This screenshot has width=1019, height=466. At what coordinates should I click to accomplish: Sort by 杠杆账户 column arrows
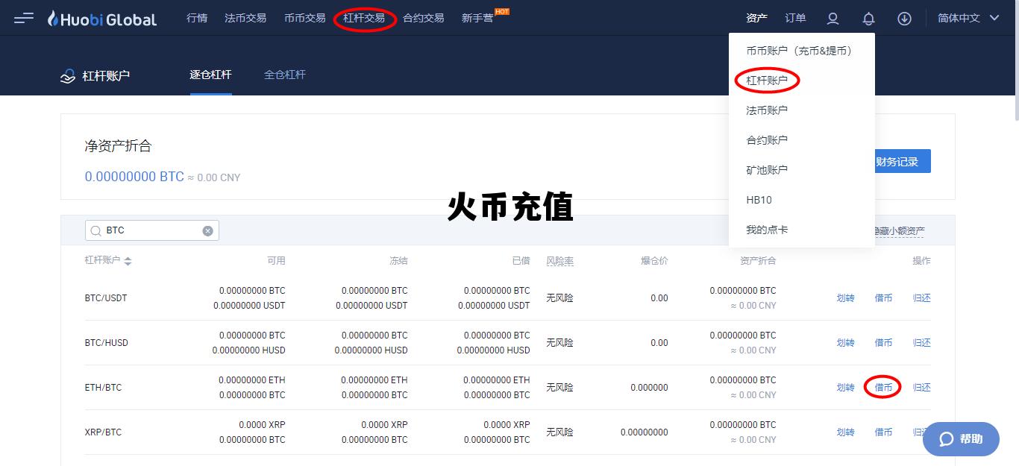pos(128,261)
